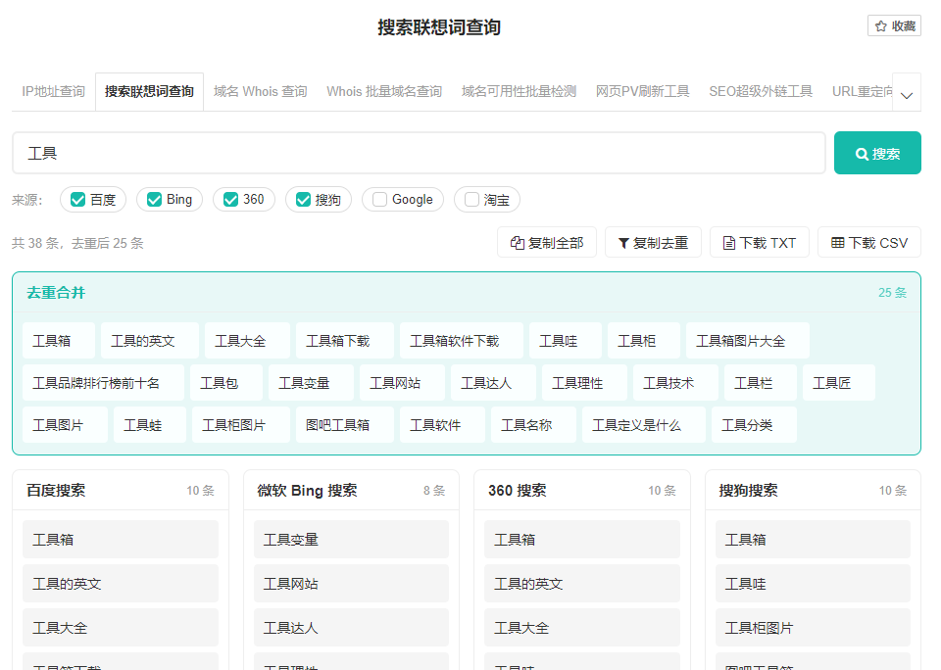
Task: Click the 图吧工具箱 merged keyword tag
Action: coord(345,425)
